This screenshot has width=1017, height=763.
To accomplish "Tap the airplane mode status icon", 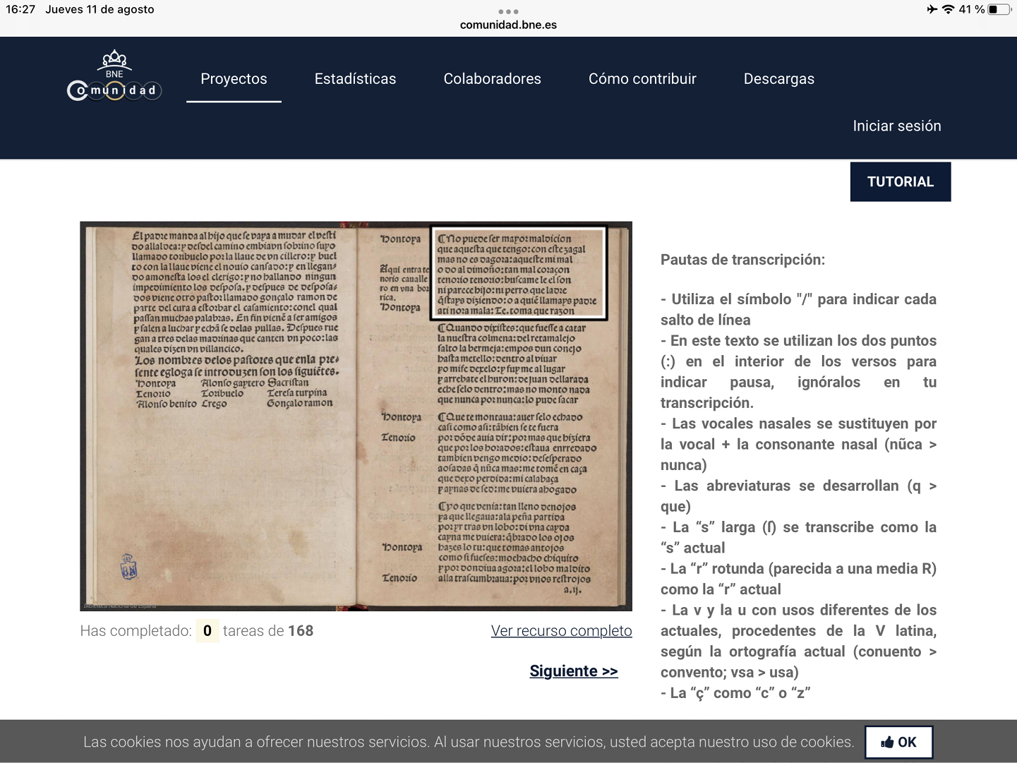I will [932, 9].
